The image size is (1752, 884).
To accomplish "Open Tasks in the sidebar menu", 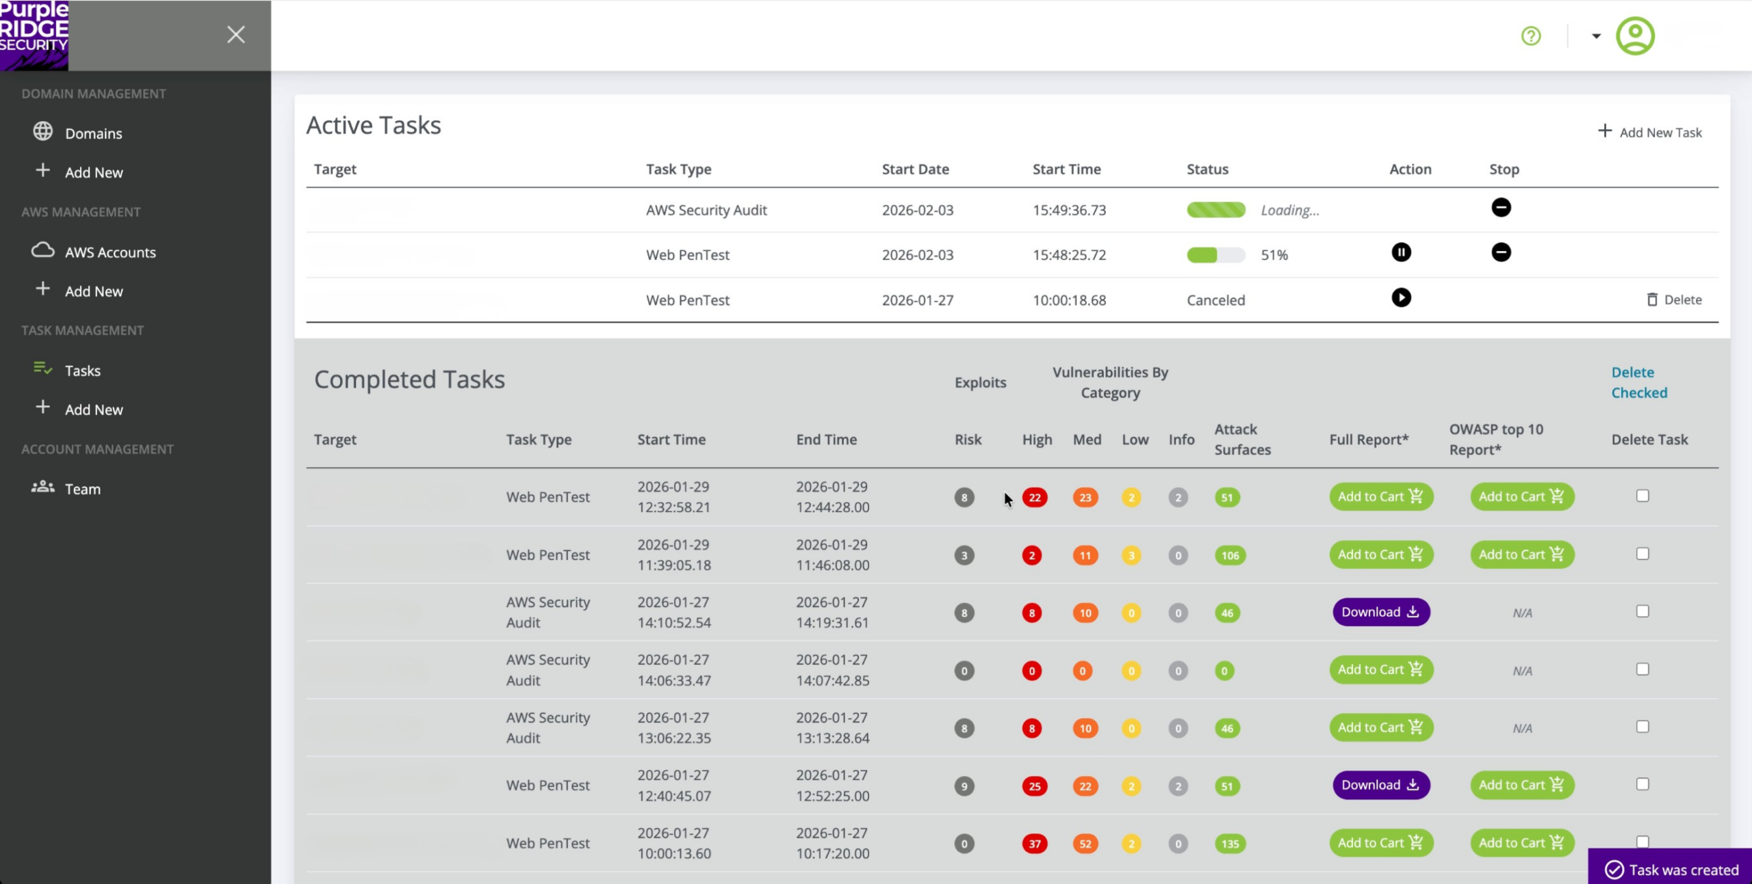I will [82, 371].
